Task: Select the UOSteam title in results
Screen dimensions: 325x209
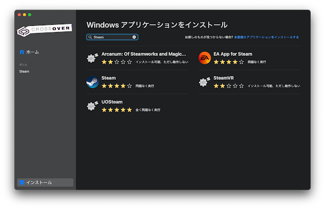Action: pyautogui.click(x=112, y=102)
